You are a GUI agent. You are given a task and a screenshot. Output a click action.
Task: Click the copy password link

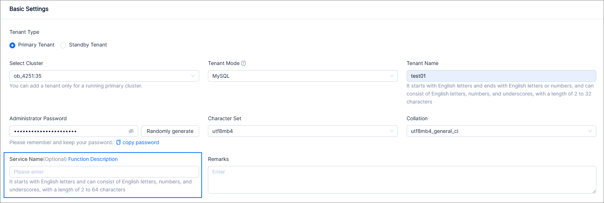[x=141, y=142]
